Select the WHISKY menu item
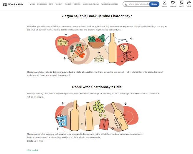 click(59, 4)
